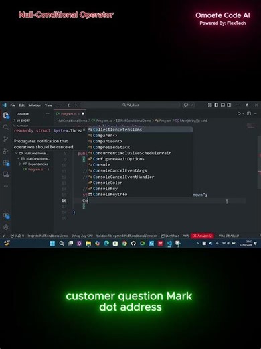
Task: Open the Copilot dropdown chevron in title bar
Action: (x=191, y=105)
